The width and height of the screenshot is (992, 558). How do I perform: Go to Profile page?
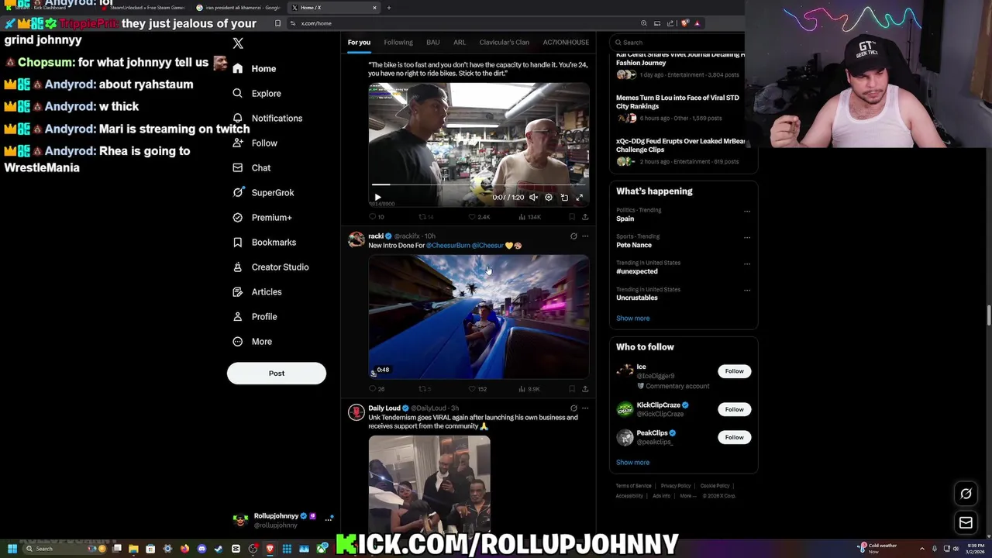(255, 316)
